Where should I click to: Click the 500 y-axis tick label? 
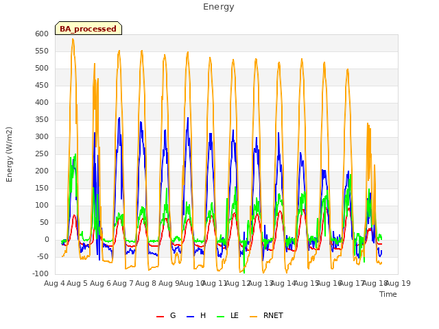pos(42,69)
